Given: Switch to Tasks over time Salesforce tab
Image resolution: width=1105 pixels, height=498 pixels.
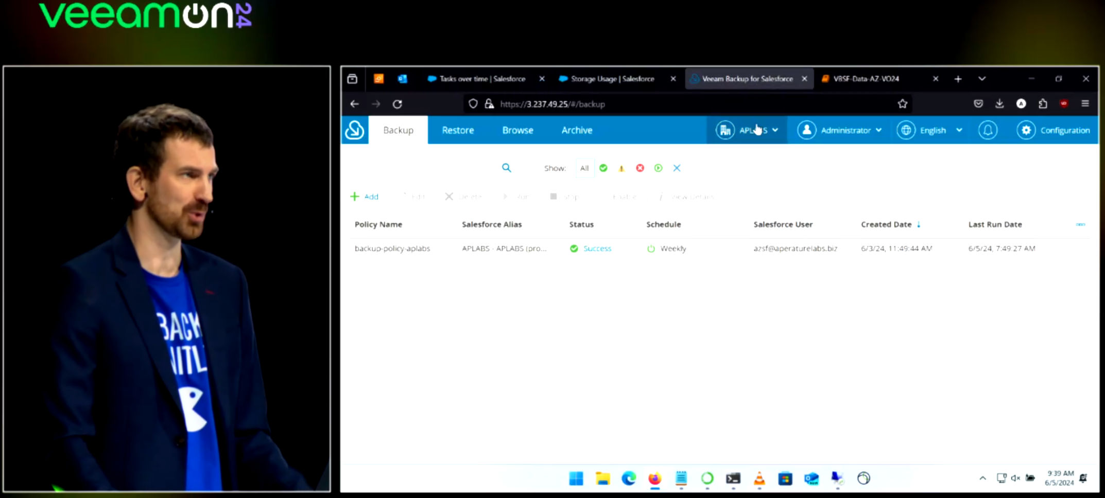Looking at the screenshot, I should pos(482,79).
